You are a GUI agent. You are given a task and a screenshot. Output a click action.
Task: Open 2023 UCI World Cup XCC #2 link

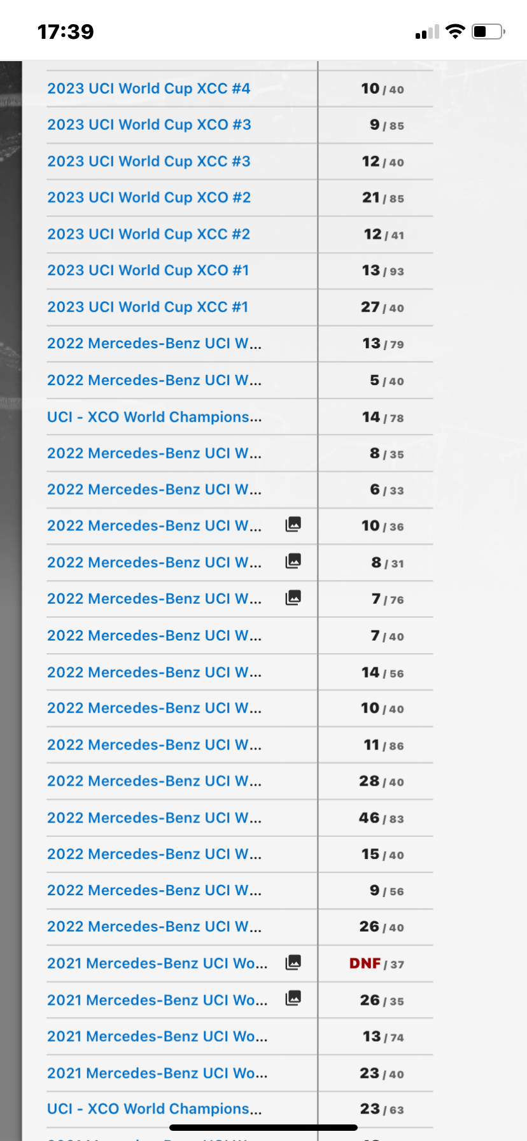point(149,234)
